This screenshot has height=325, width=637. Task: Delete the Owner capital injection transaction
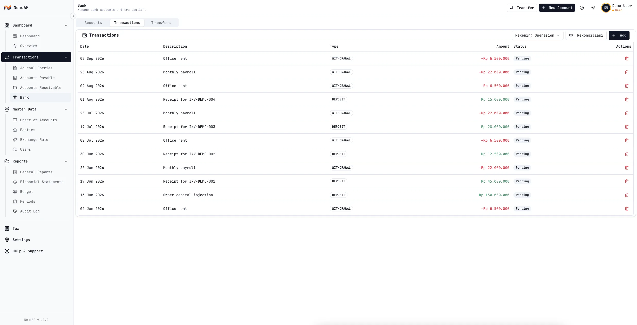pos(626,195)
